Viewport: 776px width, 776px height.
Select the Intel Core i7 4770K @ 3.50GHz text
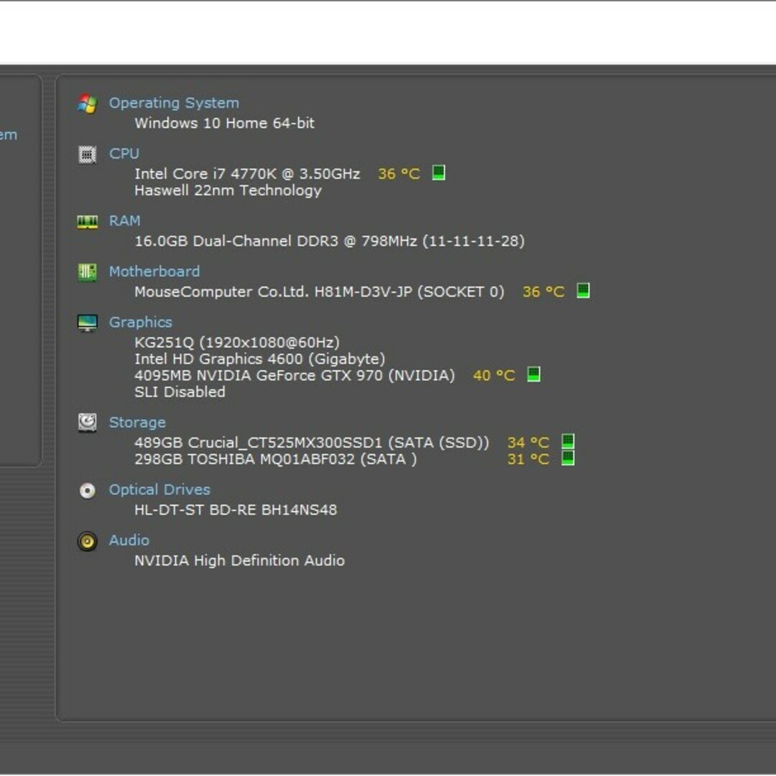point(247,174)
